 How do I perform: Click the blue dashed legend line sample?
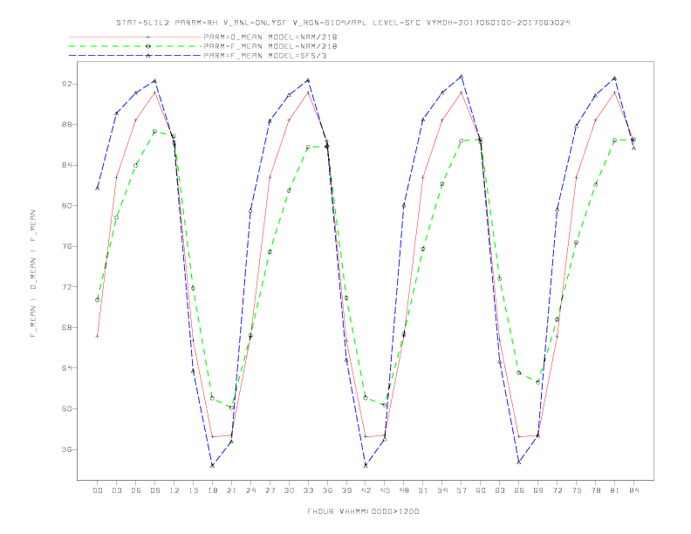tap(135, 56)
